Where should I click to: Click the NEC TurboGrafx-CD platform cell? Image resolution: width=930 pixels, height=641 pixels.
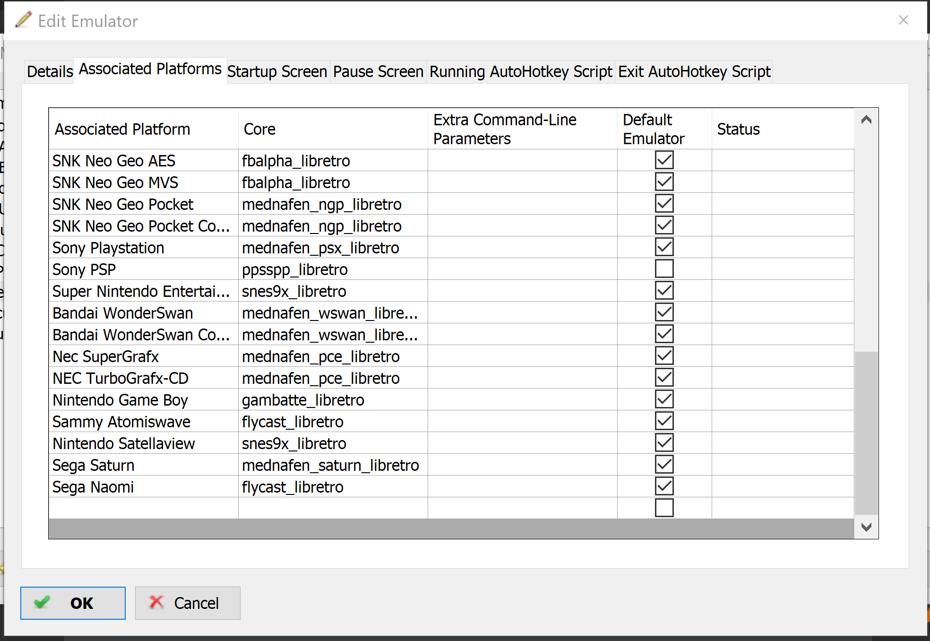(x=144, y=378)
